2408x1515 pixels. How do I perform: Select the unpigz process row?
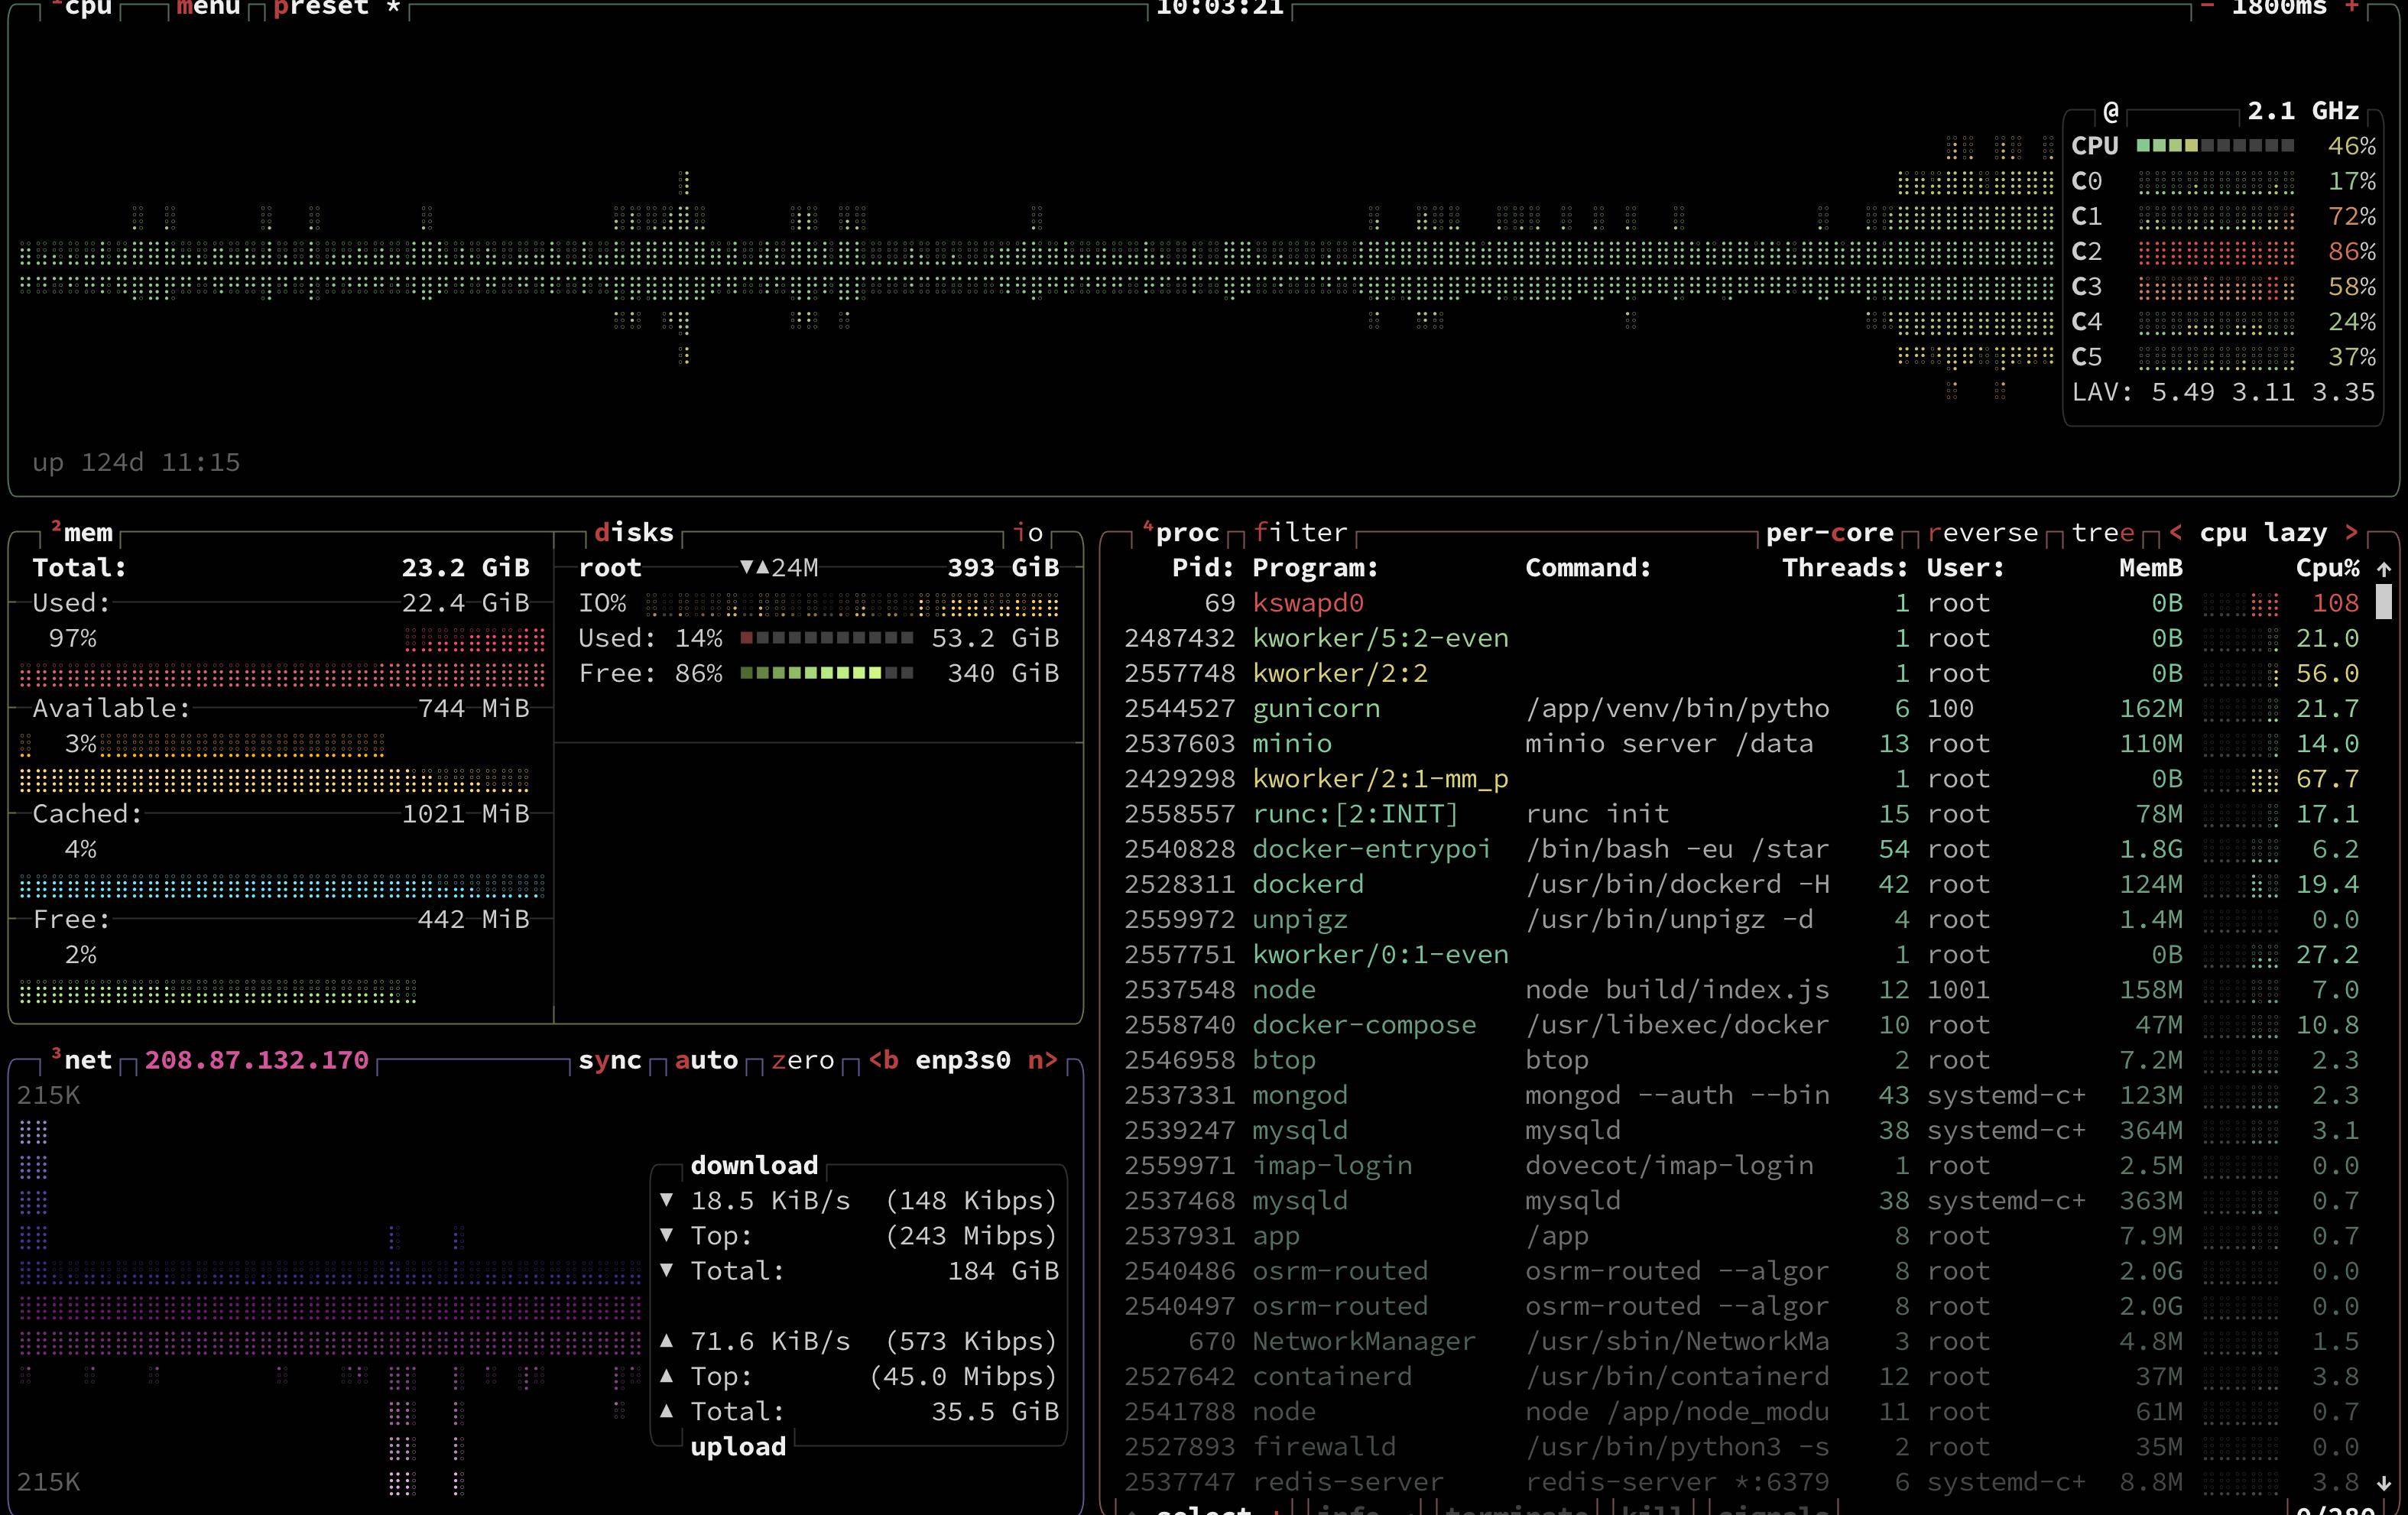(x=1741, y=919)
